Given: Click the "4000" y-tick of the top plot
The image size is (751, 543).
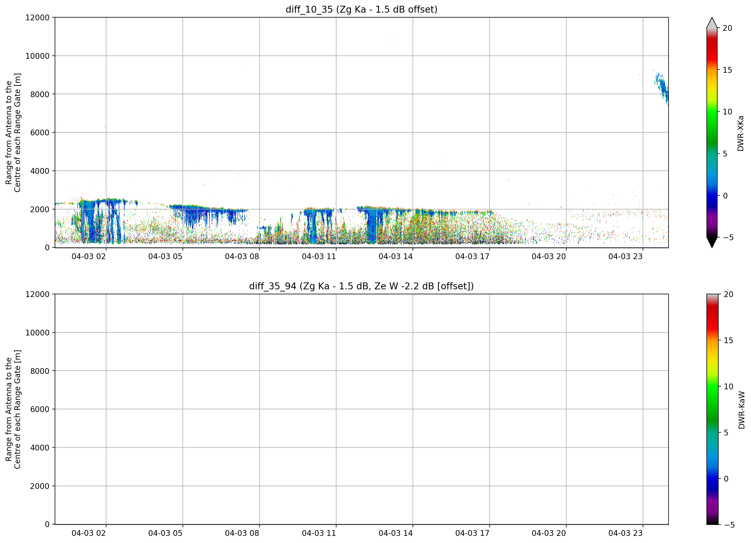Looking at the screenshot, I should tap(40, 171).
